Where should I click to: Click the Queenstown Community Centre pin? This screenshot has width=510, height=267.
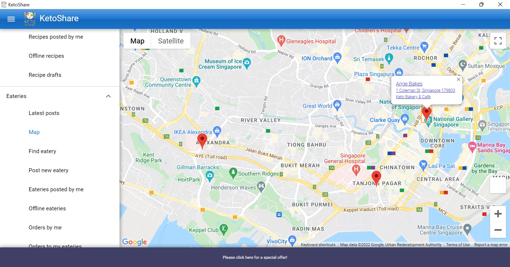tap(196, 81)
